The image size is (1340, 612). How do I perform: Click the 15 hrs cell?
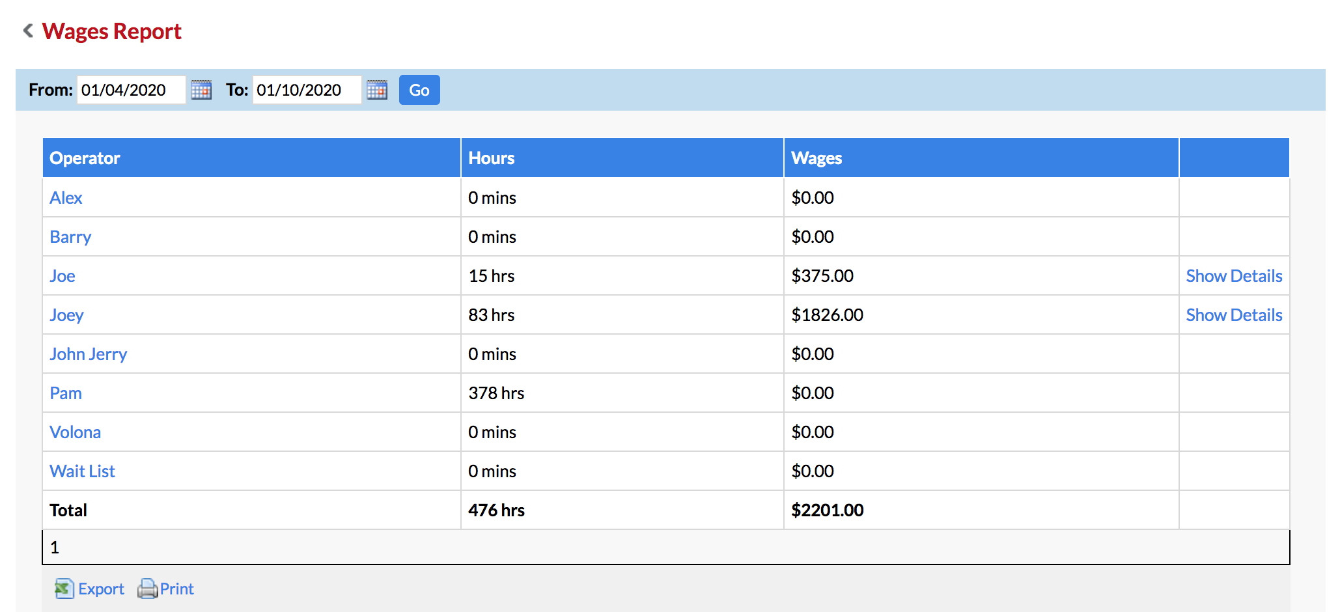[x=622, y=276]
